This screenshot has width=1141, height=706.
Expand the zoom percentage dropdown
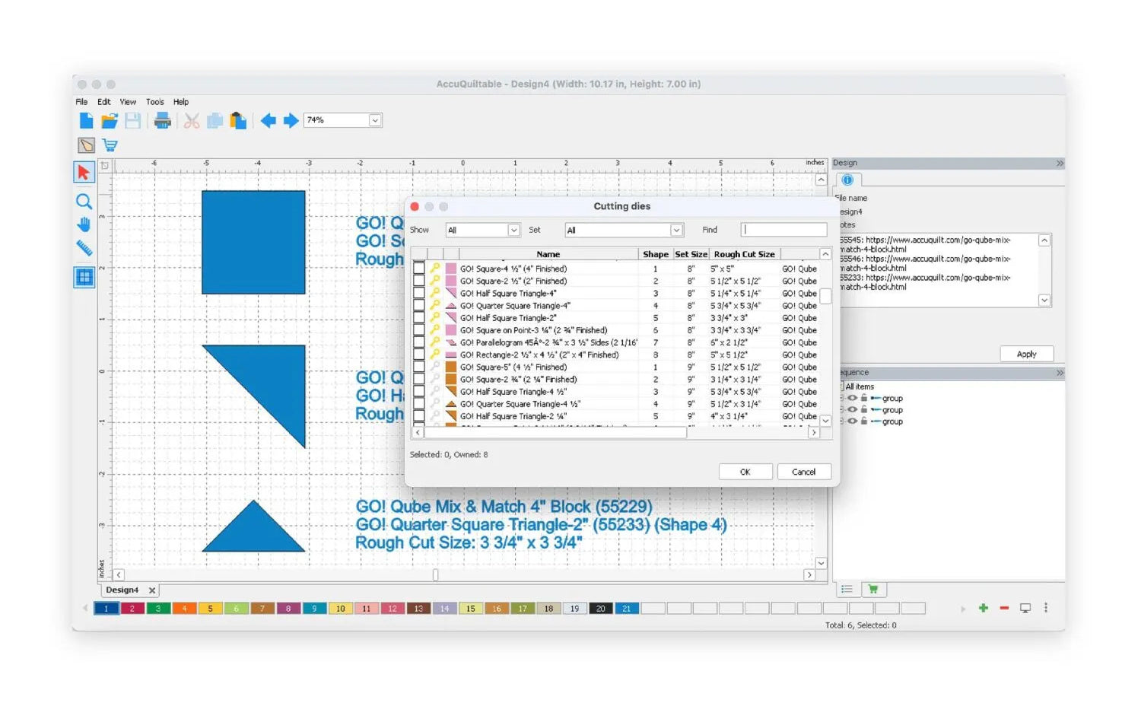[374, 119]
